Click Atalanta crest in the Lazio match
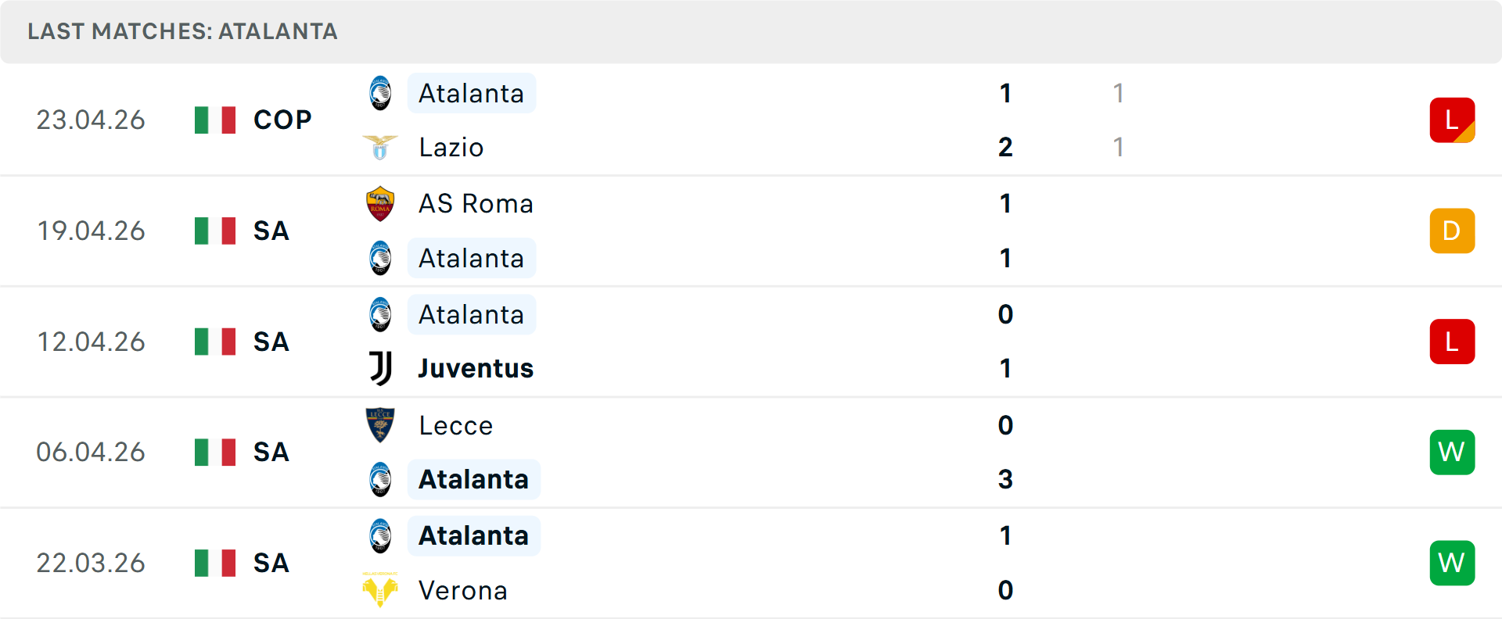 click(x=380, y=93)
